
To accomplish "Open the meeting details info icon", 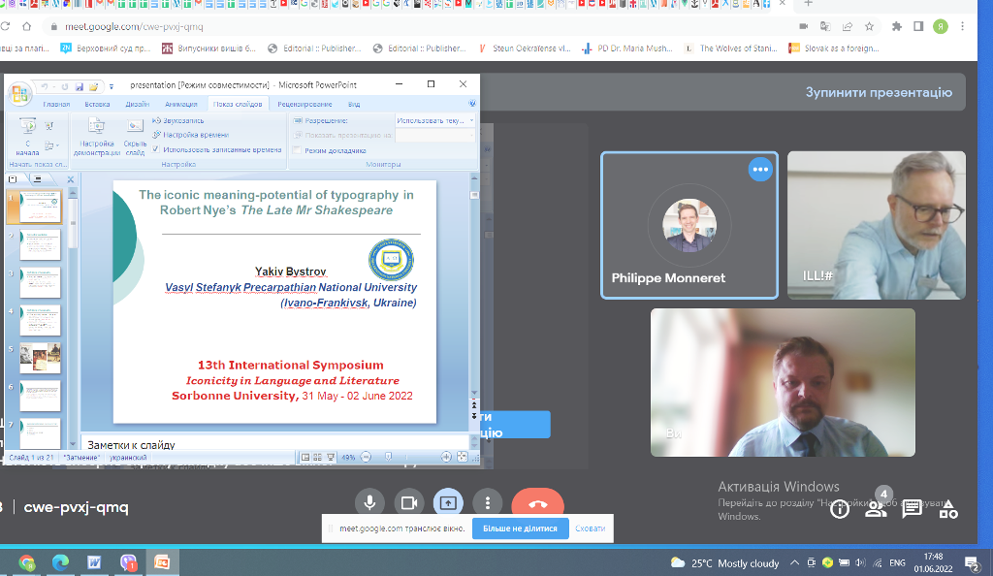I will tap(840, 509).
